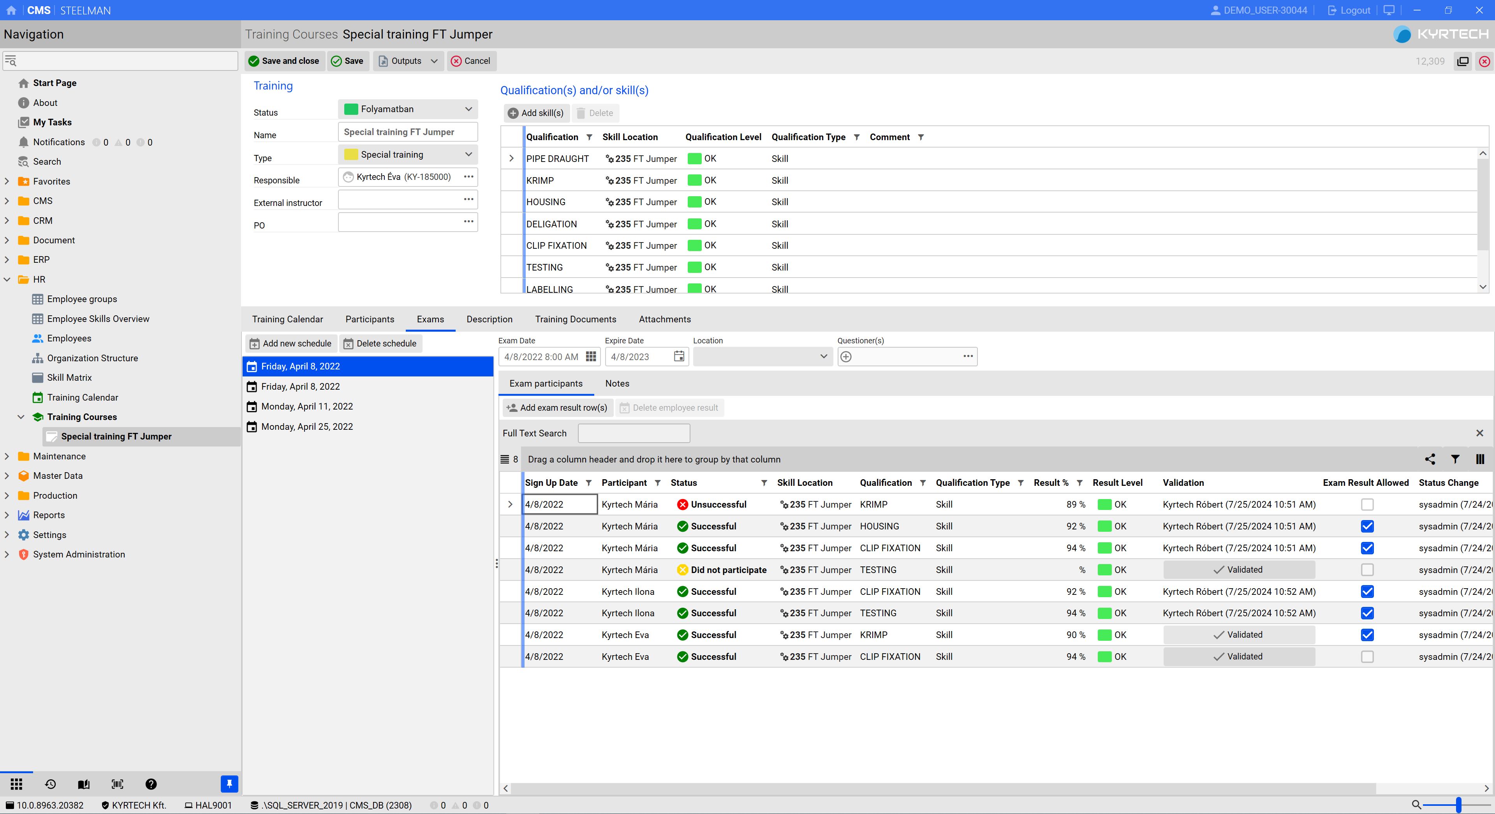Switch to the Participants tab
Screen dimensions: 1495x814
click(x=369, y=319)
